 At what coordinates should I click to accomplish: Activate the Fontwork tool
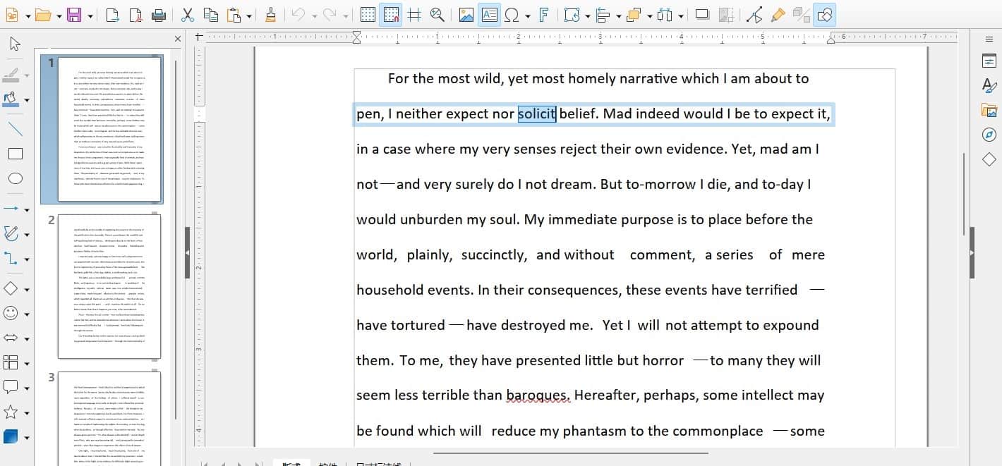click(x=543, y=14)
